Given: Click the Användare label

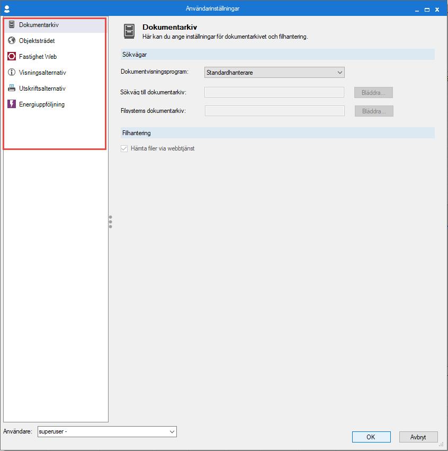Looking at the screenshot, I should (18, 431).
